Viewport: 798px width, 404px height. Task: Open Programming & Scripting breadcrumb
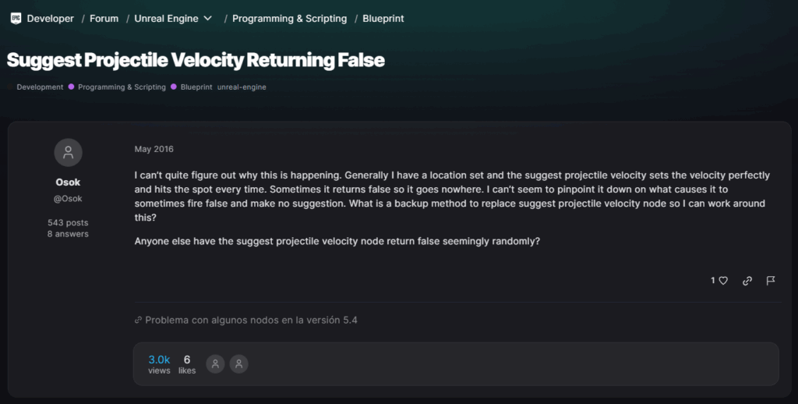(x=289, y=18)
